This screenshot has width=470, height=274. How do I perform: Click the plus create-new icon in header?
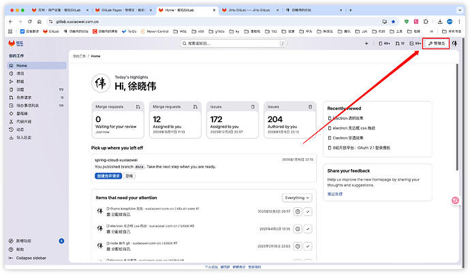click(366, 44)
